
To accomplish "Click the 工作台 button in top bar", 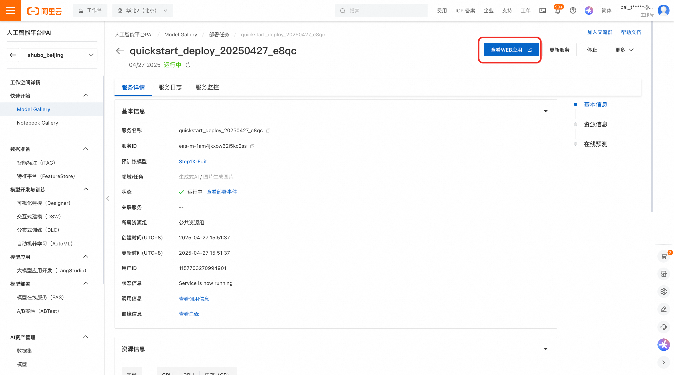I will point(90,11).
